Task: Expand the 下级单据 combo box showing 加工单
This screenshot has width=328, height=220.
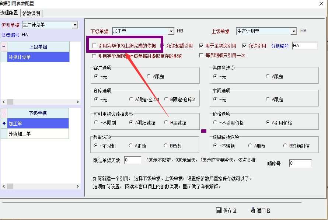Action: pos(171,31)
